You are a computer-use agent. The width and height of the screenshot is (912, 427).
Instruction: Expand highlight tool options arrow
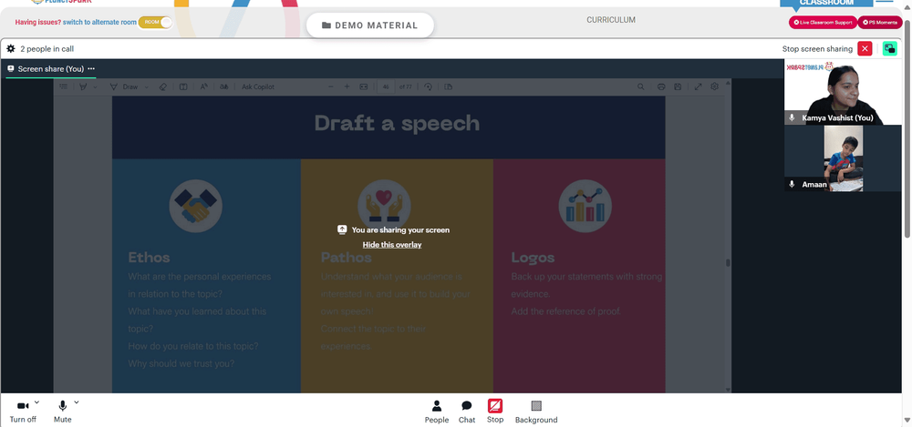95,87
